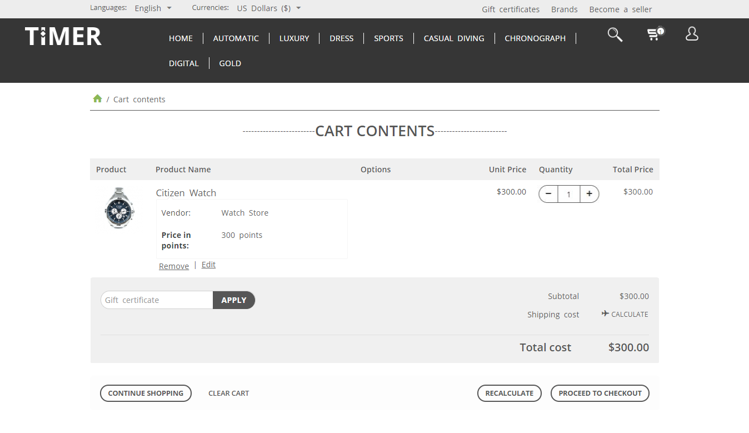Open the CHRONOGRAPH category
Viewport: 749px width, 433px height.
pos(535,38)
